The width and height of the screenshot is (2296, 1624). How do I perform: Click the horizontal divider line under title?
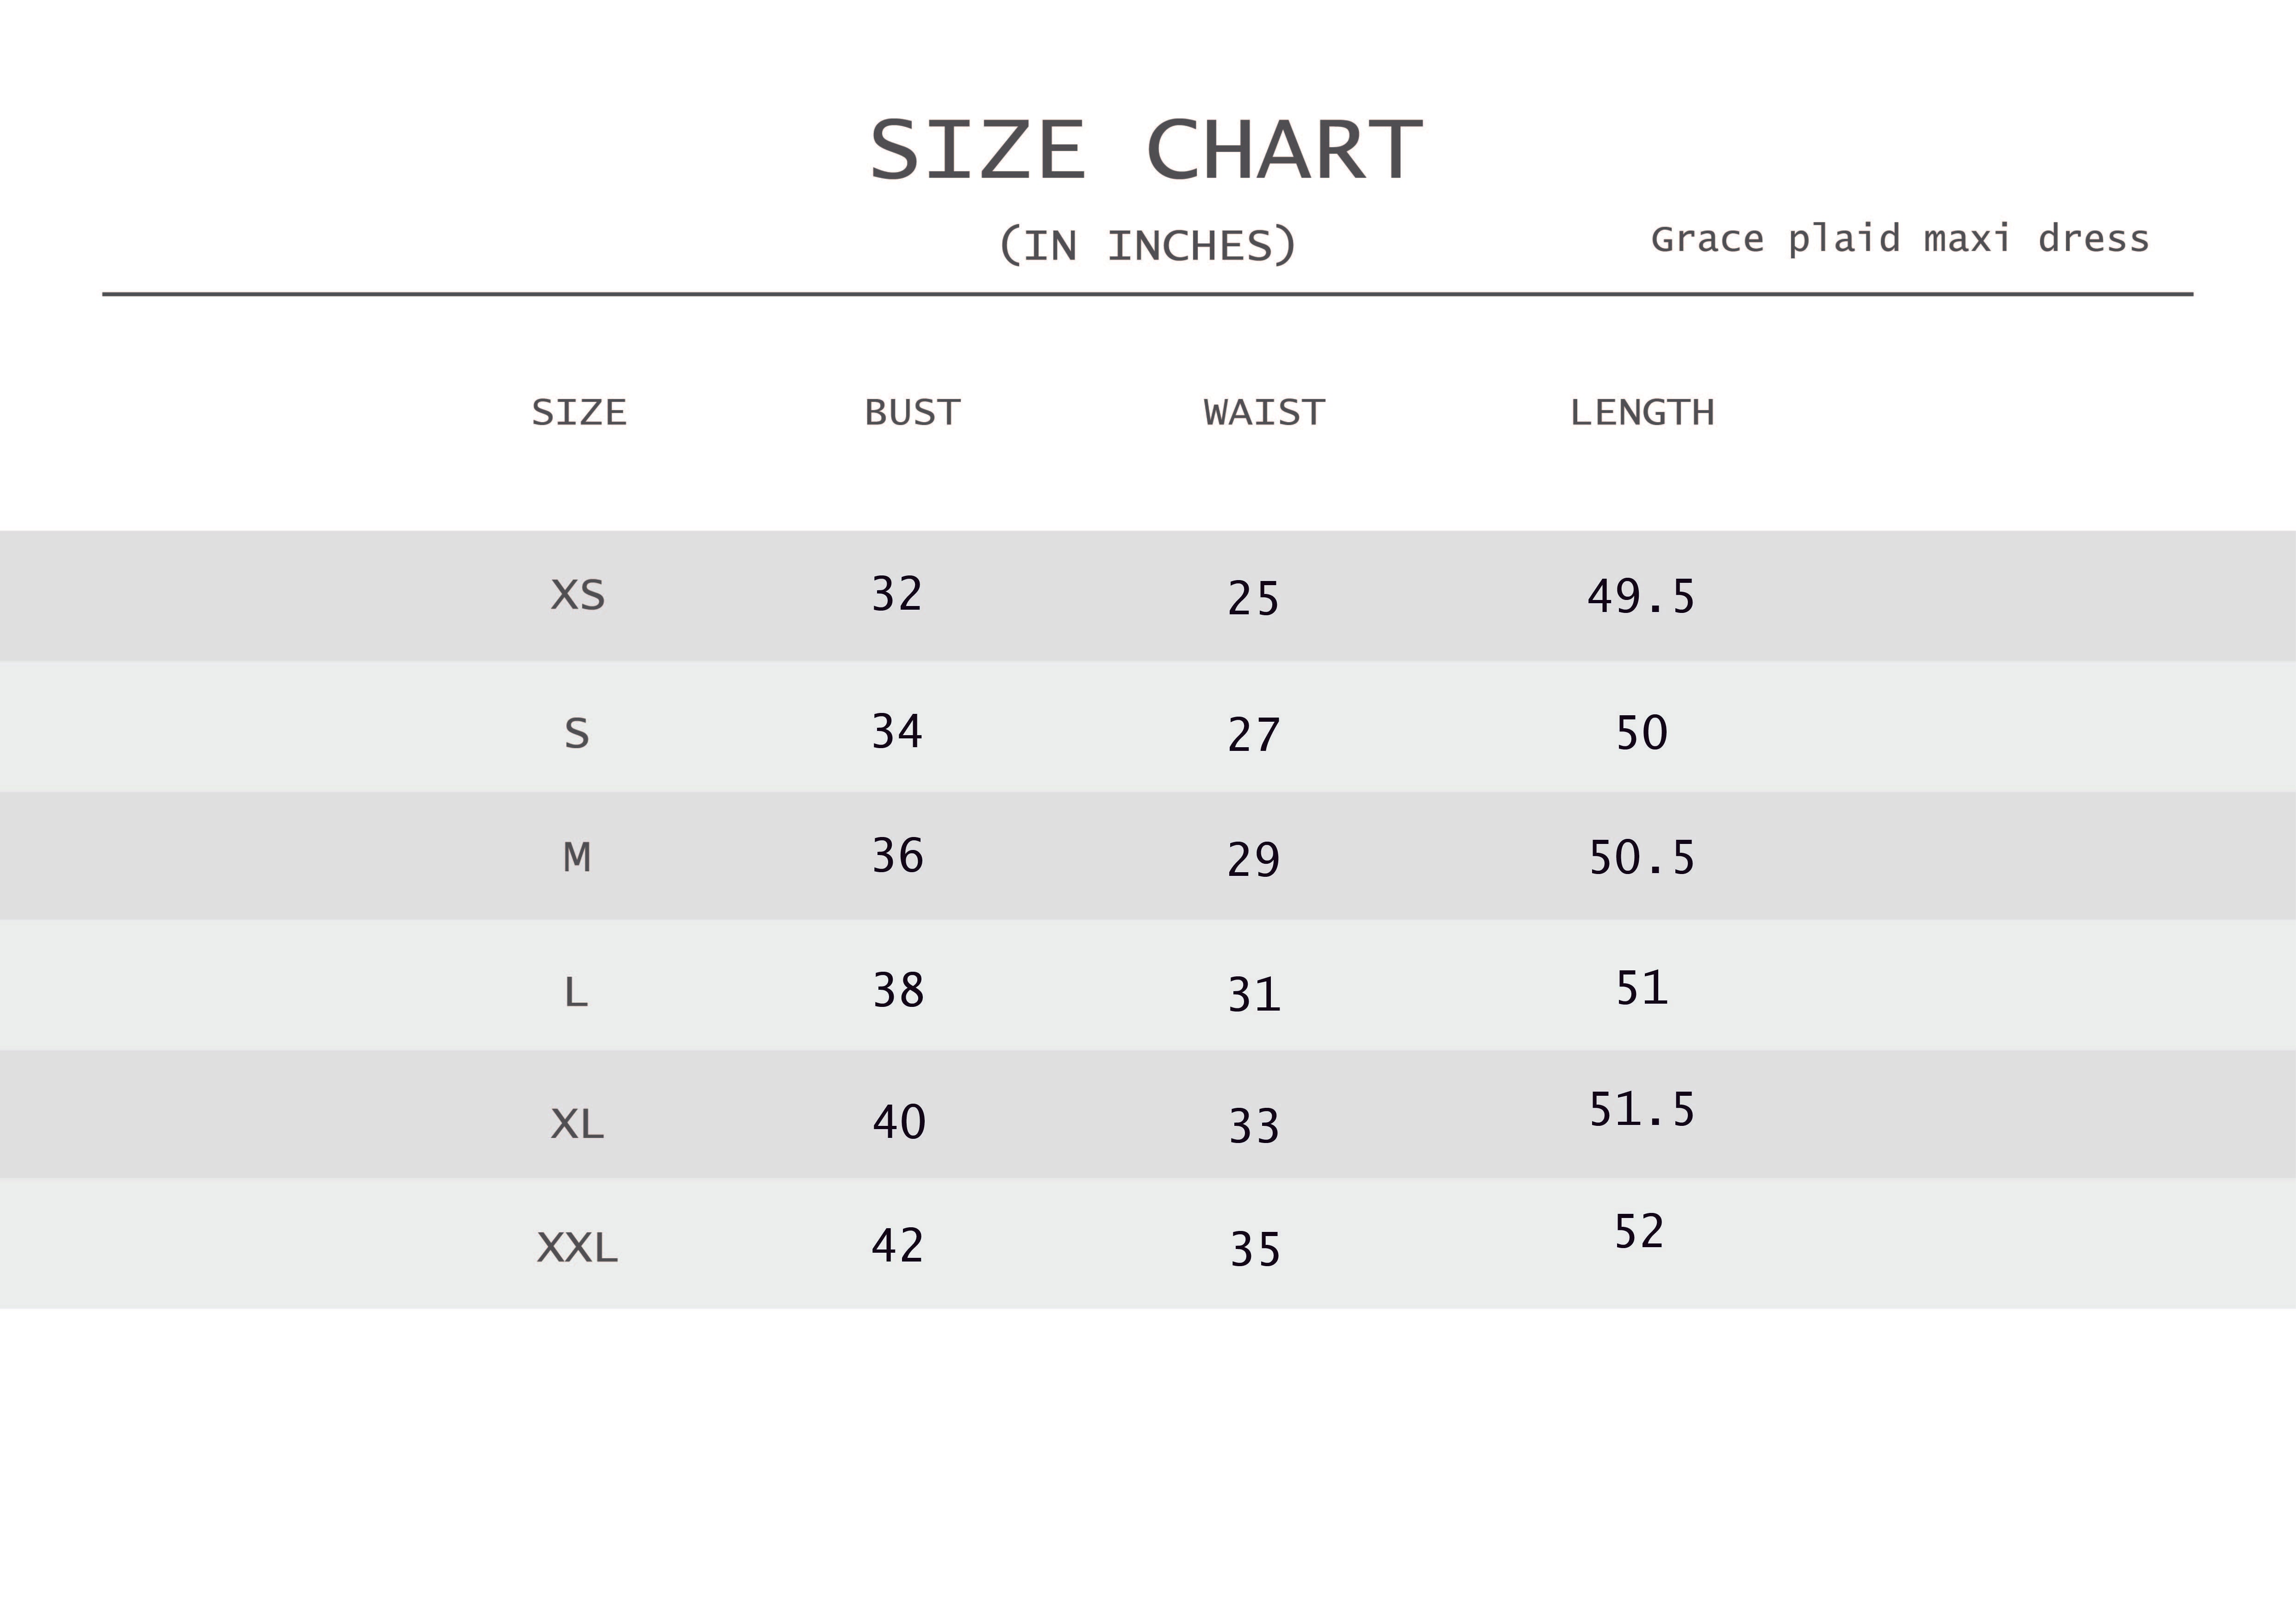point(1147,294)
